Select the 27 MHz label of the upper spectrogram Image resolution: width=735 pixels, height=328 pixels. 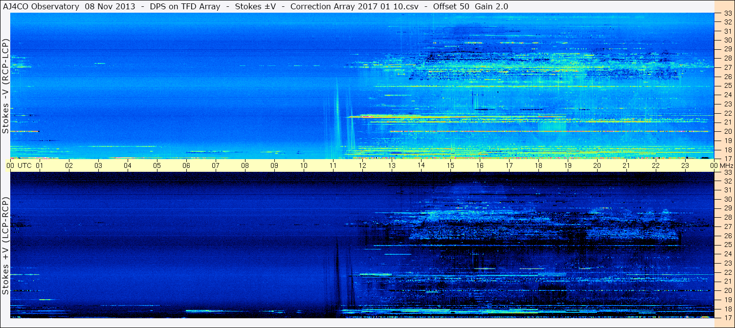tap(727, 68)
